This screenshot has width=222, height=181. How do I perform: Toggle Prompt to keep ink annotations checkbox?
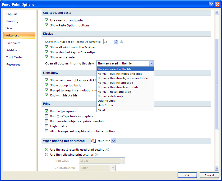(47, 90)
